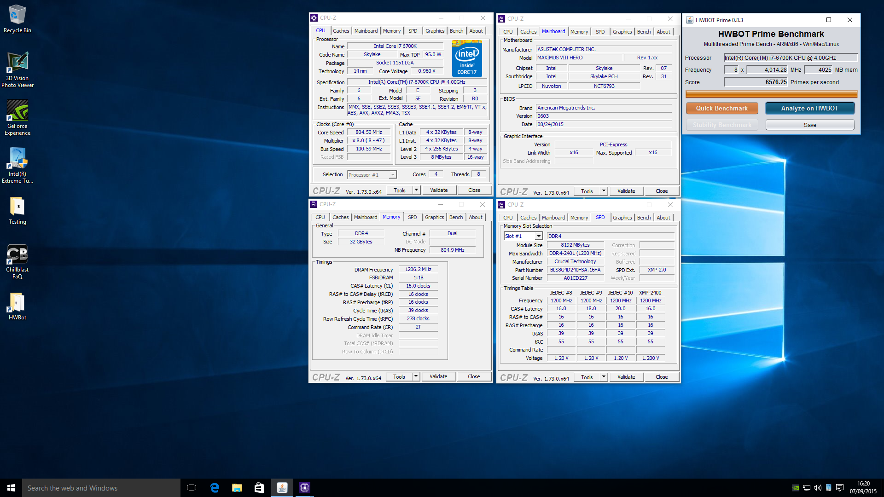Click the NVIDIA tray icon

pos(796,488)
